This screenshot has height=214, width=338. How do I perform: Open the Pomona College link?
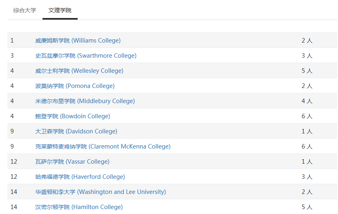click(75, 86)
